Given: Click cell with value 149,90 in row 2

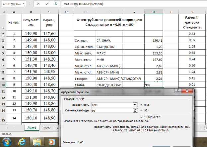Looking at the screenshot, I should [x=31, y=34].
